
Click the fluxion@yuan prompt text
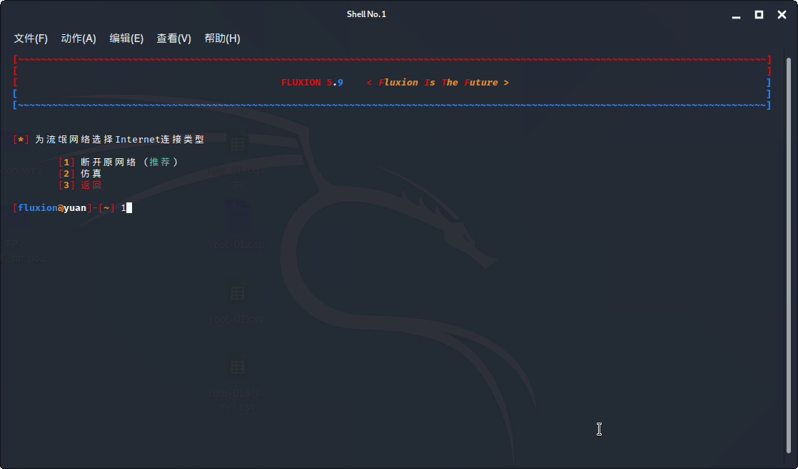[x=52, y=208]
